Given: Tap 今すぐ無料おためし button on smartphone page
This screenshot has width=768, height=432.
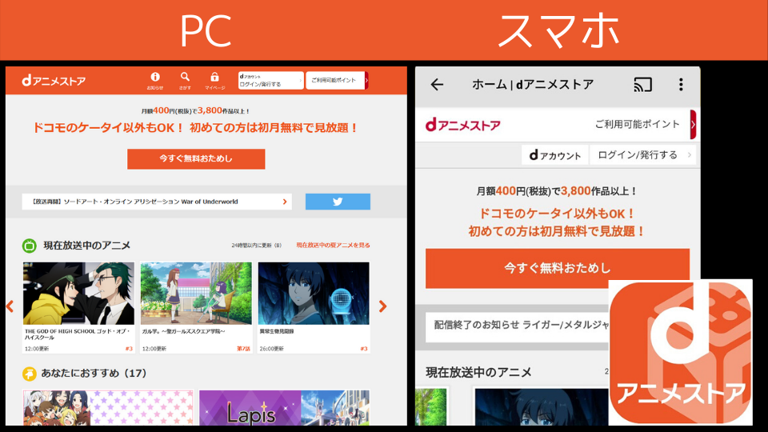Looking at the screenshot, I should (x=558, y=268).
